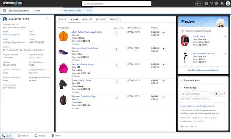Thumbs up the climbing ropes article
231x139 pixels.
click(x=182, y=126)
